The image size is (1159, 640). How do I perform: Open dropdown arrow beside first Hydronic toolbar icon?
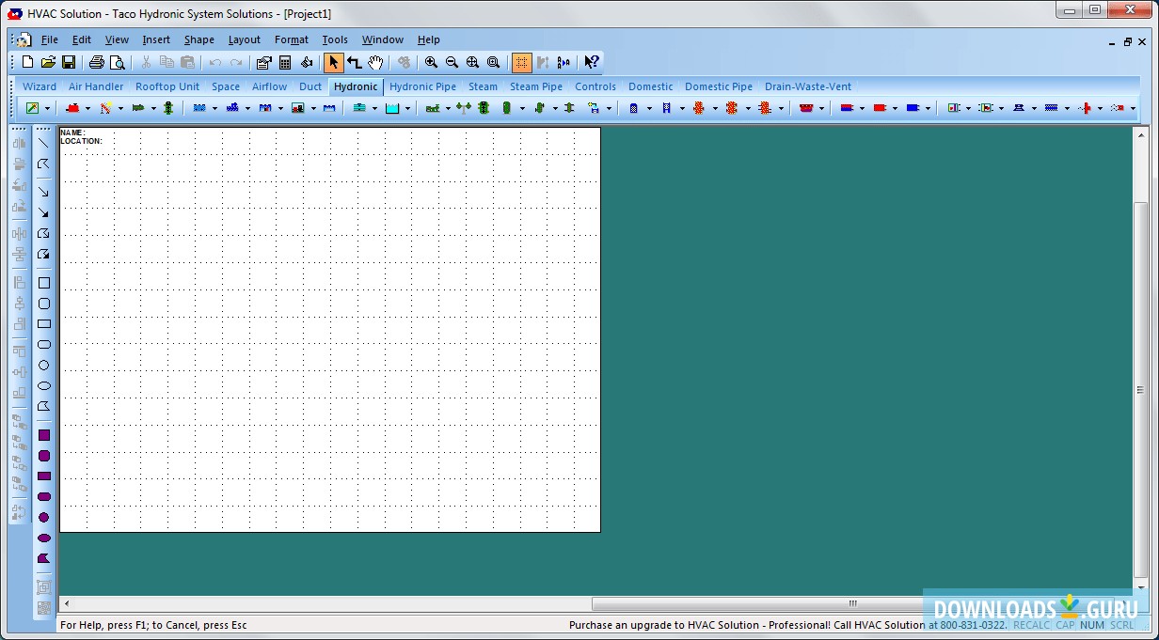tap(47, 109)
